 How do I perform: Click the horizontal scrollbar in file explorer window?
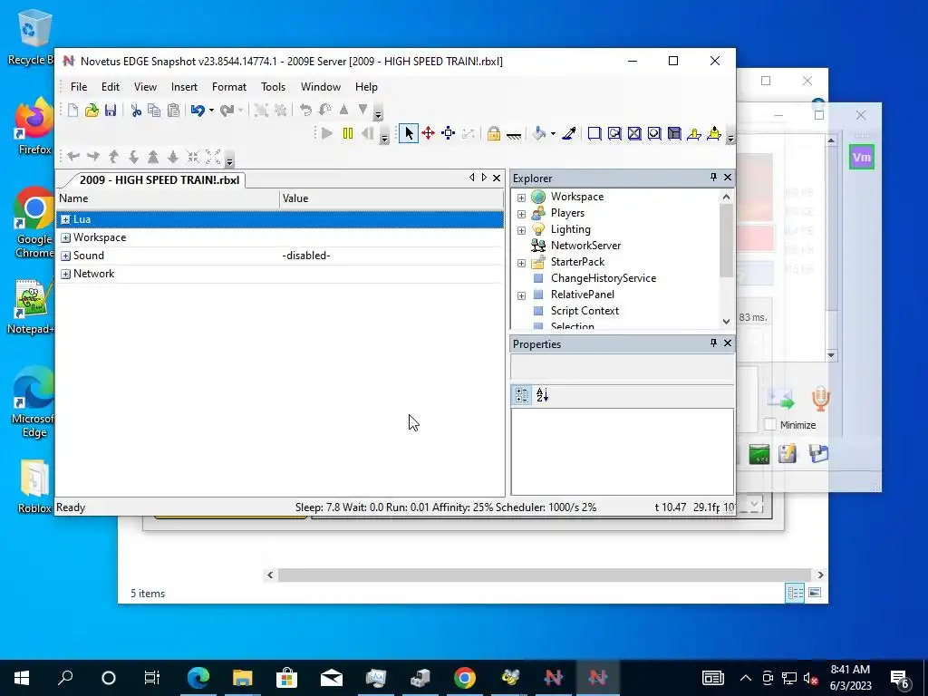coord(545,575)
